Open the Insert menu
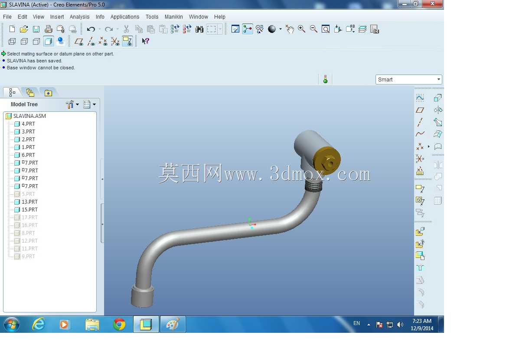529x348 pixels. click(x=57, y=17)
